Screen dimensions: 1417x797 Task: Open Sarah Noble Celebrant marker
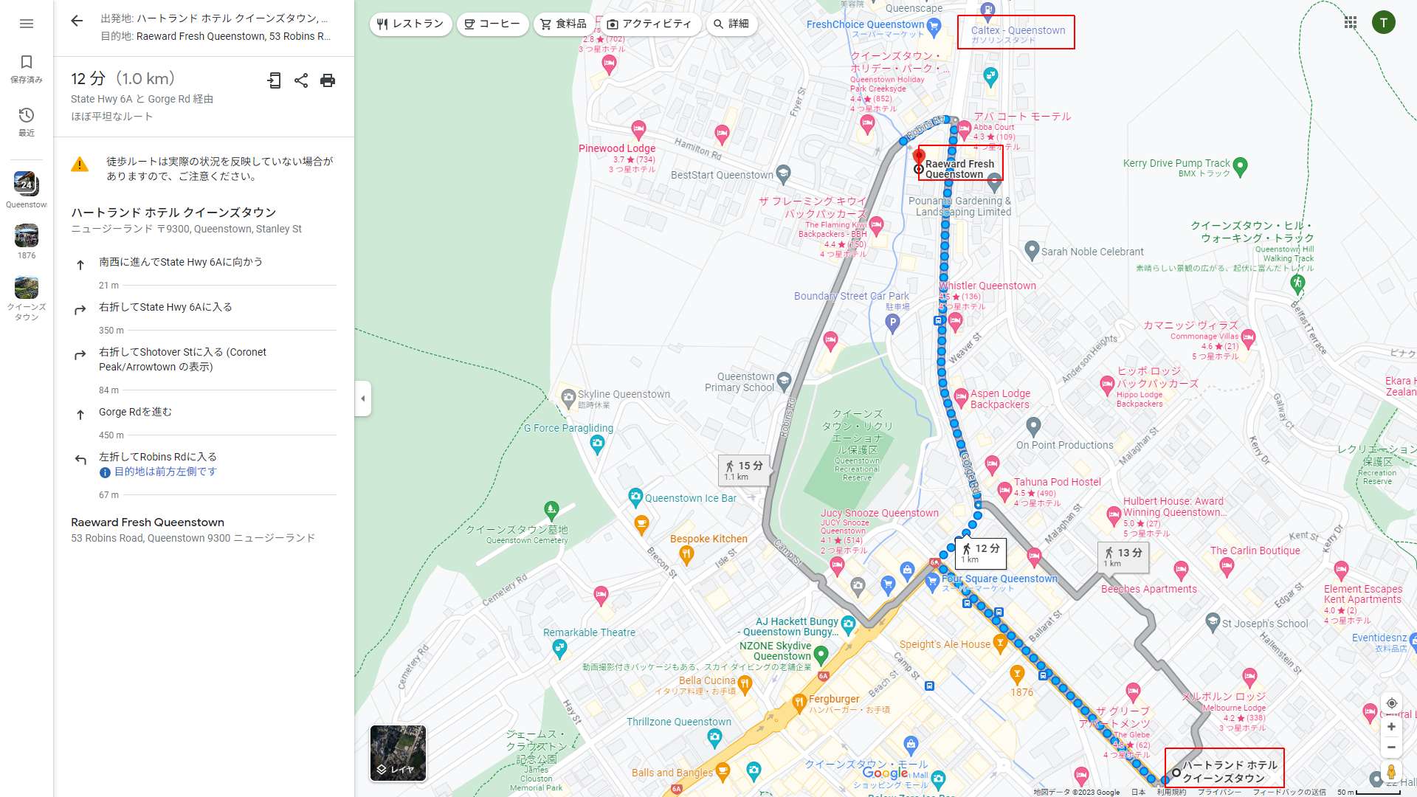click(1032, 250)
